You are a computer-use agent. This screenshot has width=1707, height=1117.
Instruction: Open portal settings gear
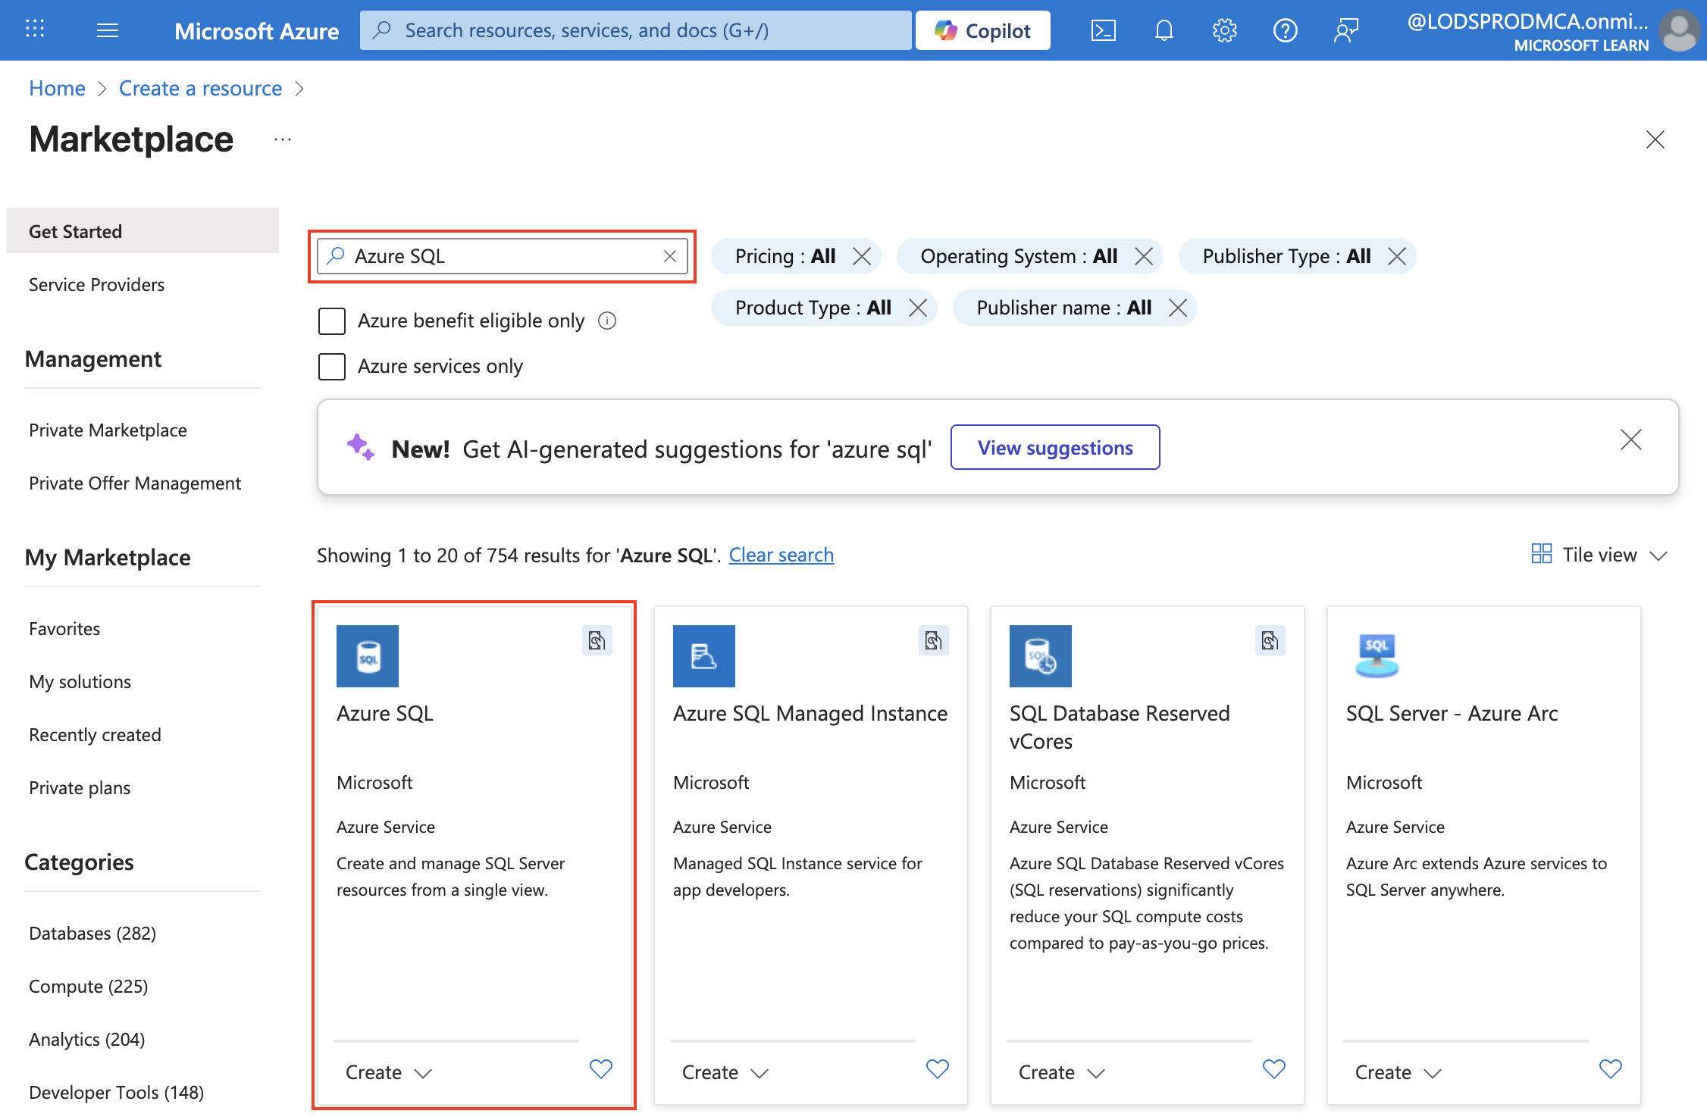click(1224, 30)
